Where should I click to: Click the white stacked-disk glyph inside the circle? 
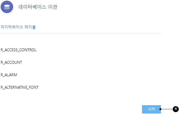point(7,7)
